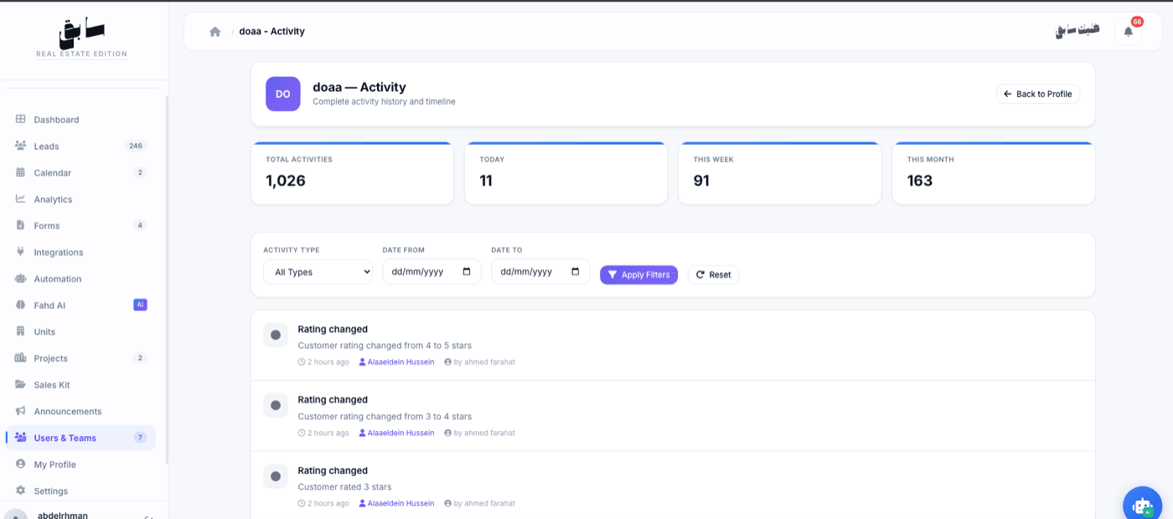Viewport: 1173px width, 519px height.
Task: Click the Customer rated 3 stars dot
Action: coord(276,476)
